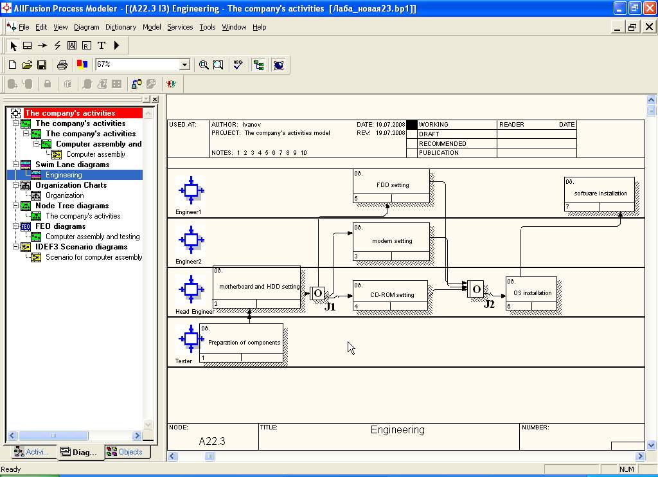The image size is (658, 477).
Task: Select the Preparation of components box
Action: click(x=242, y=343)
